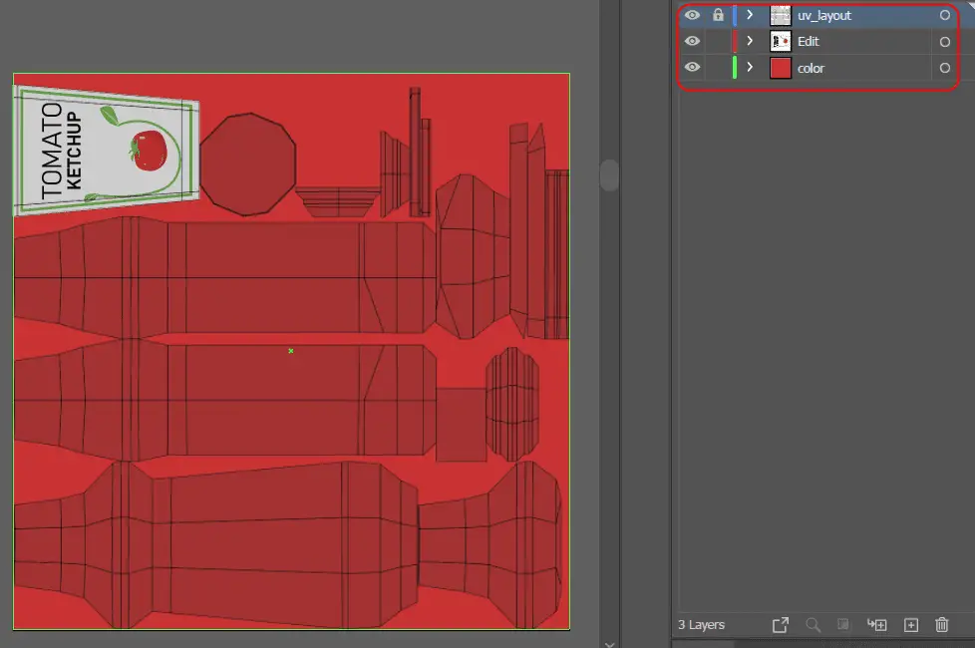Image resolution: width=975 pixels, height=648 pixels.
Task: Toggle visibility of the color layer
Action: pos(692,67)
